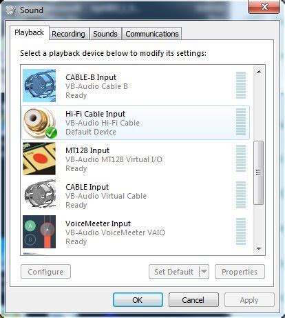Click the green default device checkmark
Viewport: 285px width, 318px height.
pyautogui.click(x=51, y=132)
